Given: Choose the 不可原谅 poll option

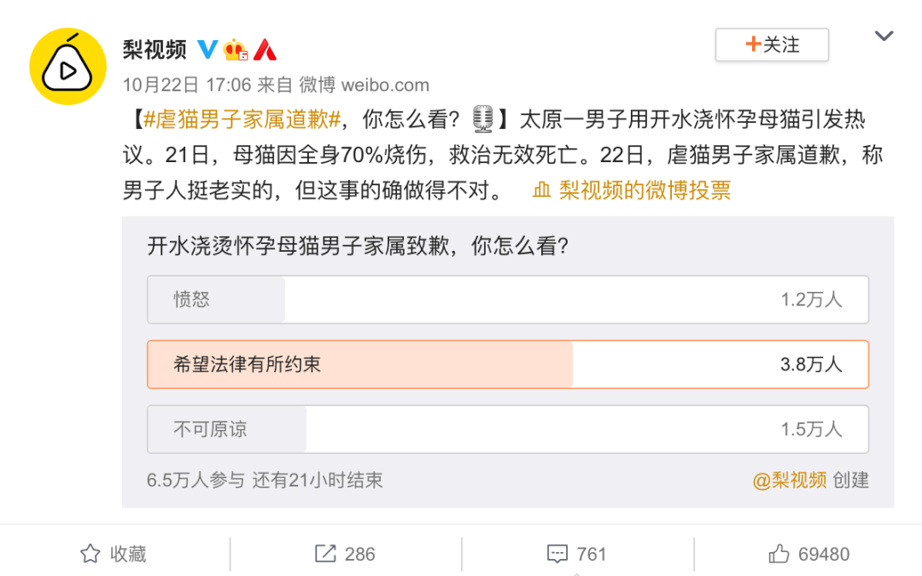Looking at the screenshot, I should (508, 429).
